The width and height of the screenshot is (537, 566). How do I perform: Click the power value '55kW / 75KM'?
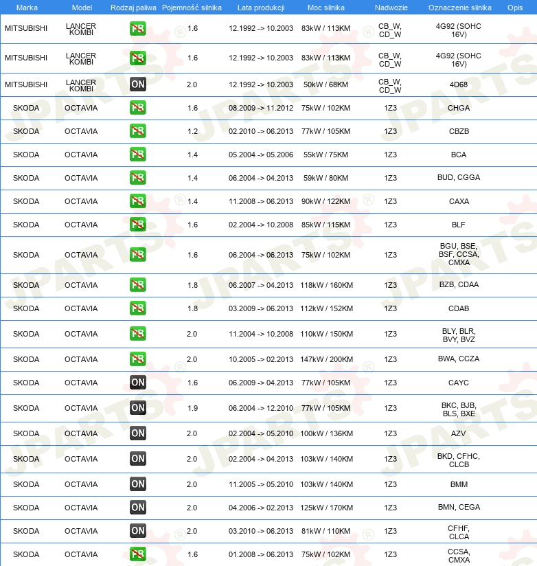tap(326, 155)
